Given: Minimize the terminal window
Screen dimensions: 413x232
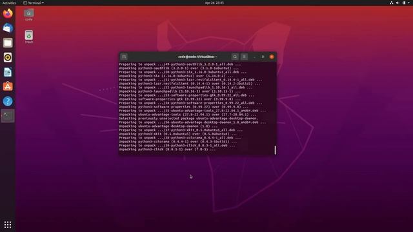Looking at the screenshot, I should point(254,57).
